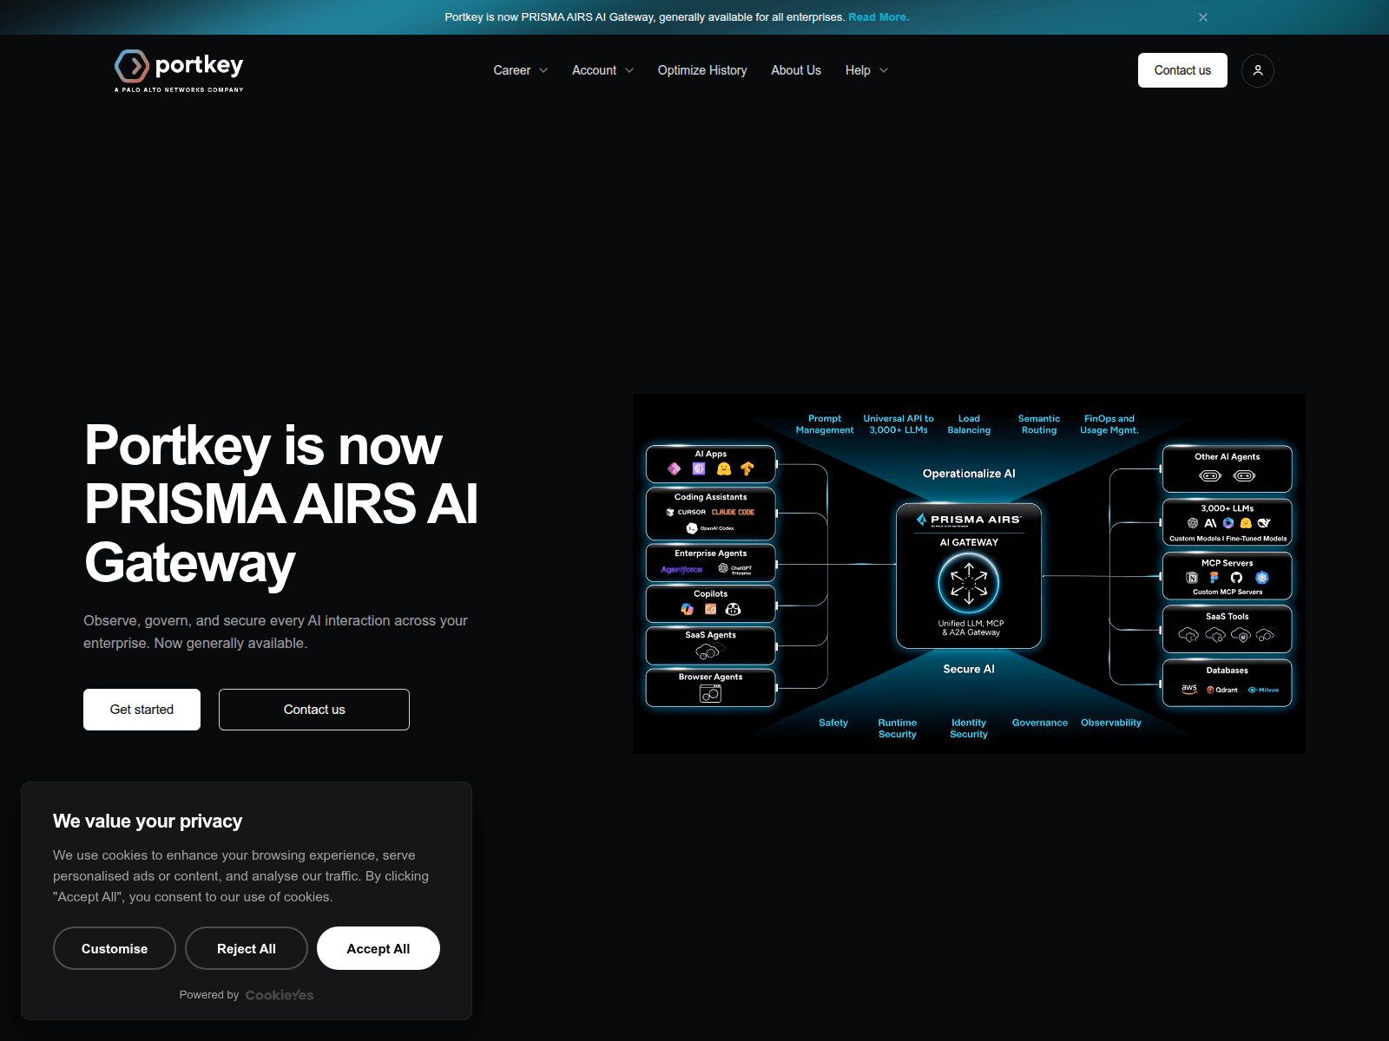Click the Claude Code logo
The image size is (1389, 1041).
click(x=734, y=512)
